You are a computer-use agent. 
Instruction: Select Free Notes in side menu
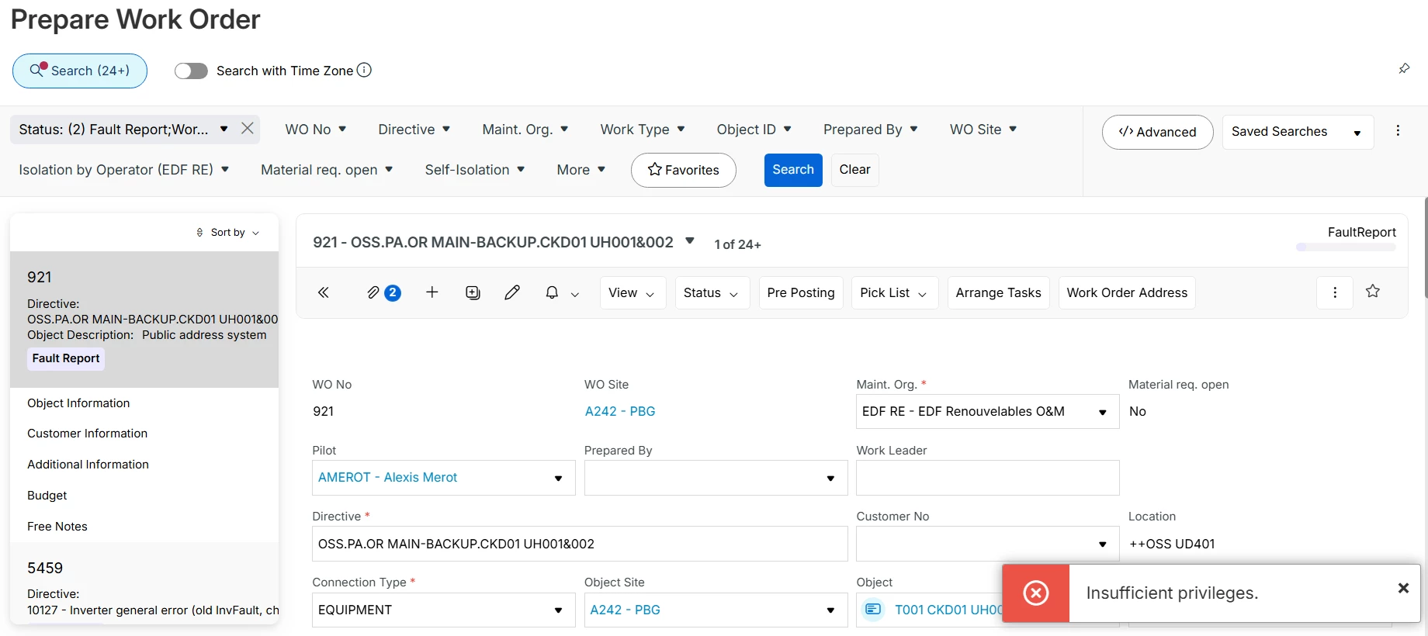(x=57, y=527)
